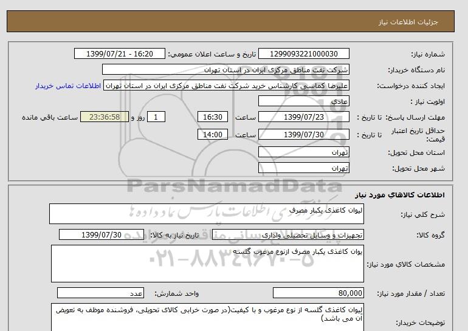Image resolution: width=468 pixels, height=331 pixels.
Task: Click the request creator field علیرضا کماسی
Action: (x=226, y=86)
